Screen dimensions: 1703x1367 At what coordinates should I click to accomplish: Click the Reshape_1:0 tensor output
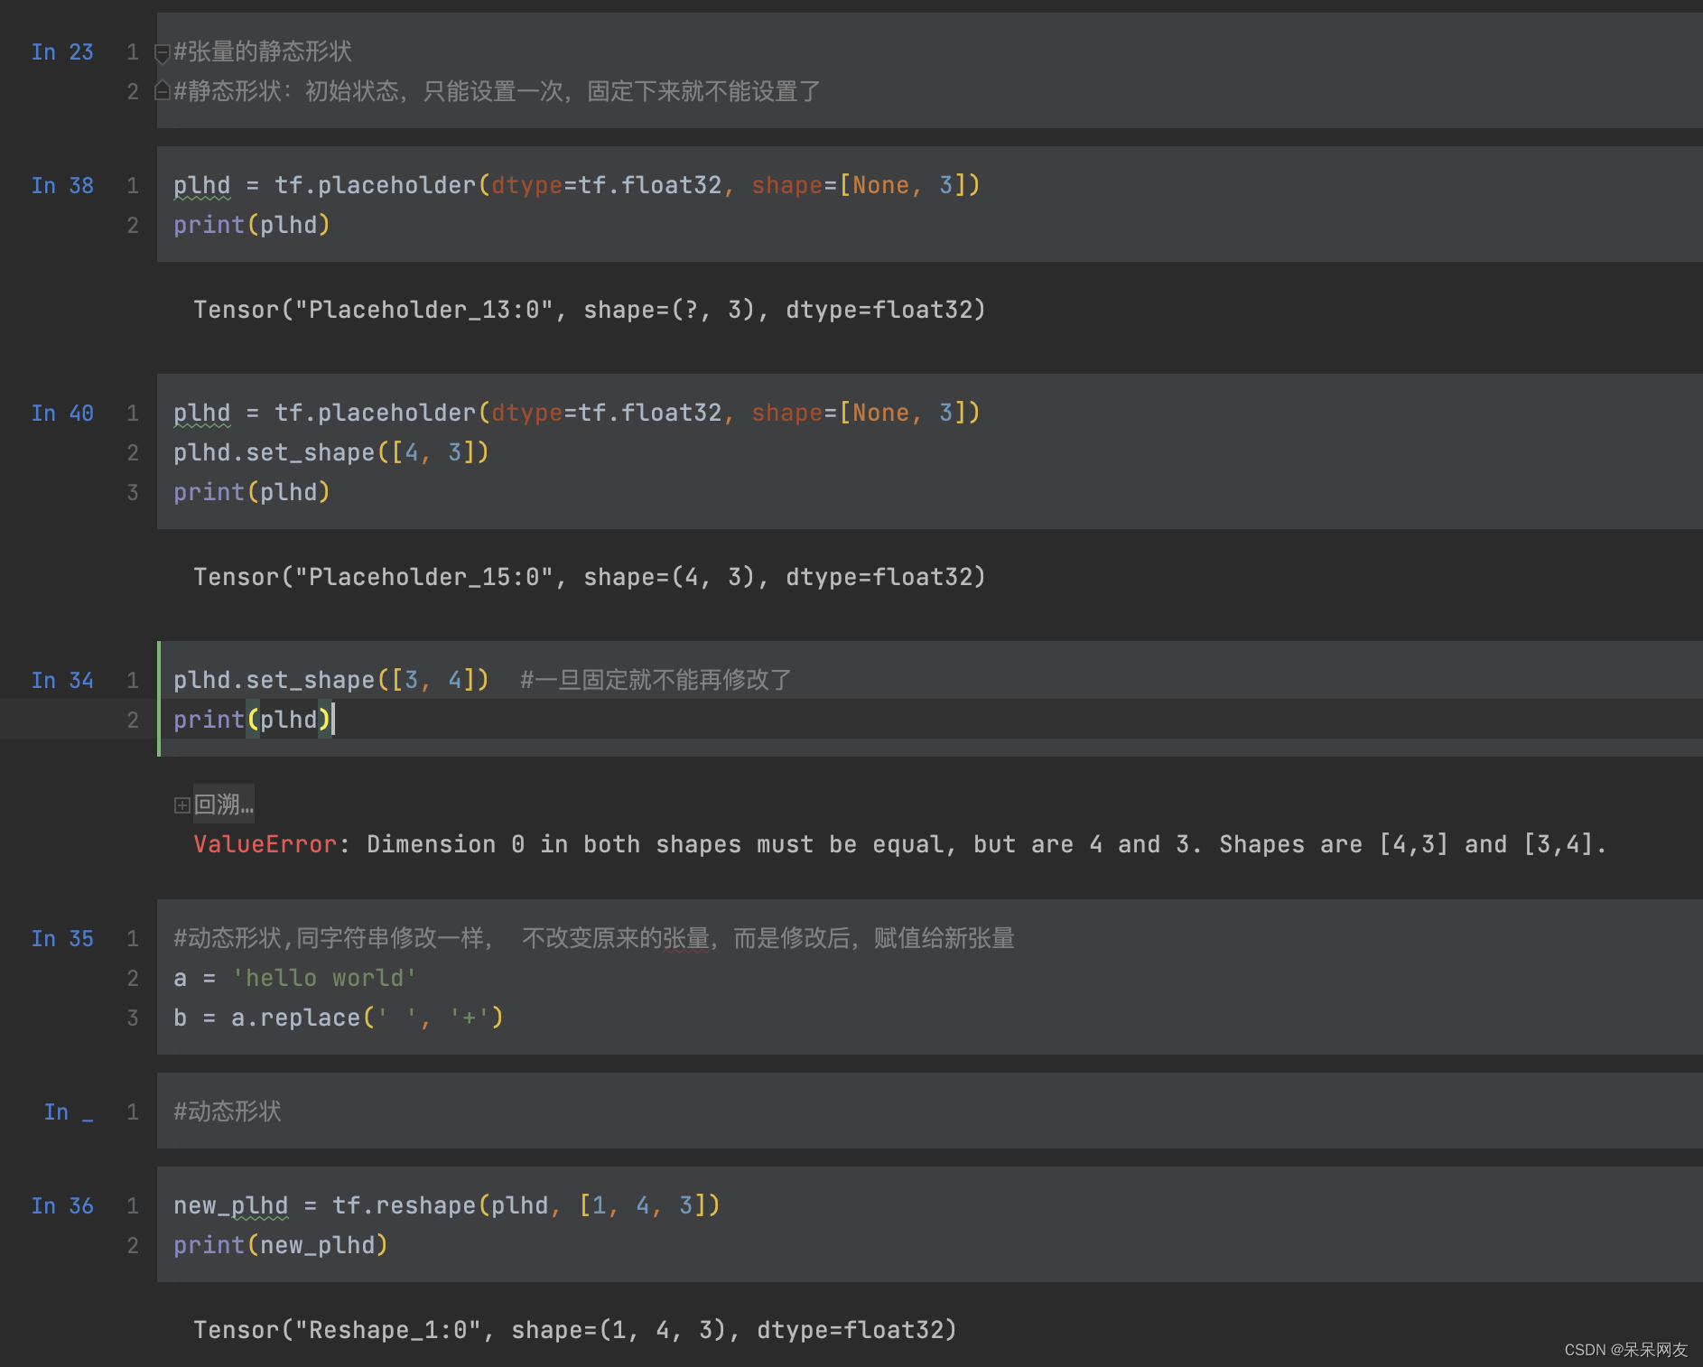click(574, 1330)
